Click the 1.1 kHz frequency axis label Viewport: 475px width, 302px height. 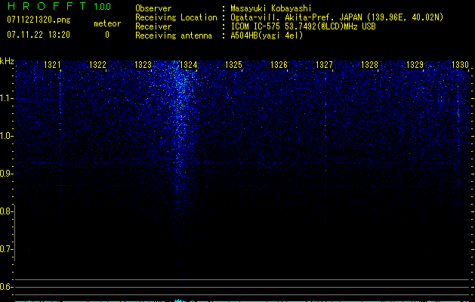6,98
